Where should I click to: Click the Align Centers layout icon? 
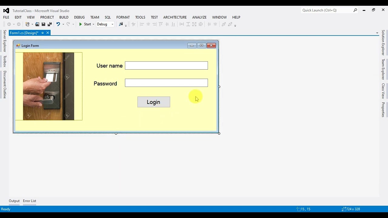[x=148, y=24]
